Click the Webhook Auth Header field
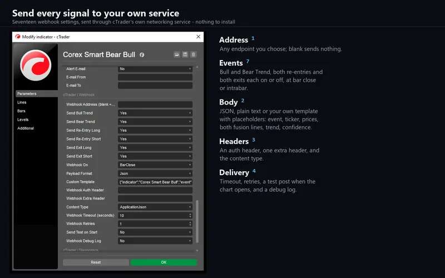The image size is (445, 278). click(x=155, y=190)
